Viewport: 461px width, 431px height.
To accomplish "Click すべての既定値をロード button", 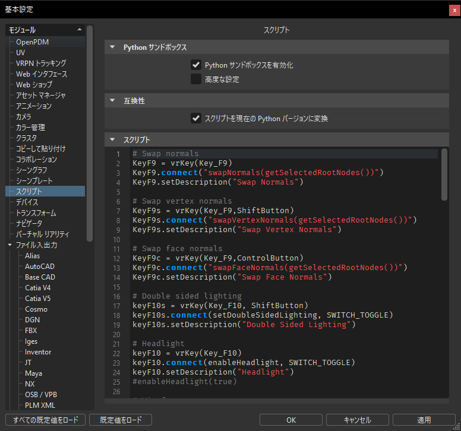I will pyautogui.click(x=45, y=420).
